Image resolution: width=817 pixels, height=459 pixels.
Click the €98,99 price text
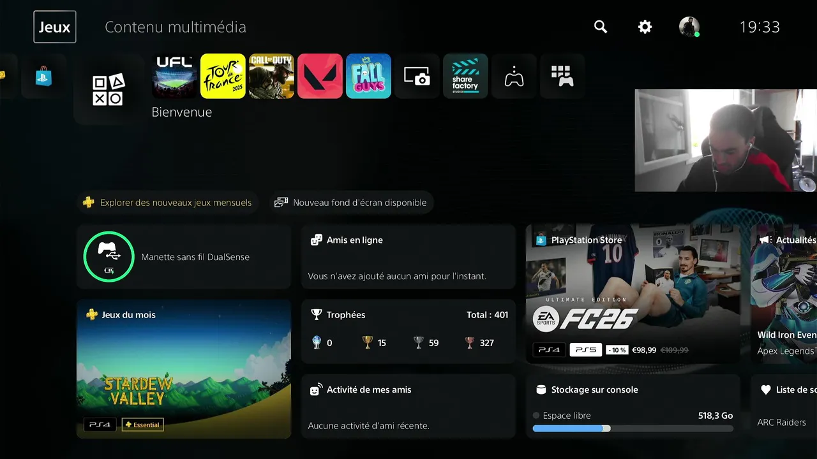[x=644, y=350]
